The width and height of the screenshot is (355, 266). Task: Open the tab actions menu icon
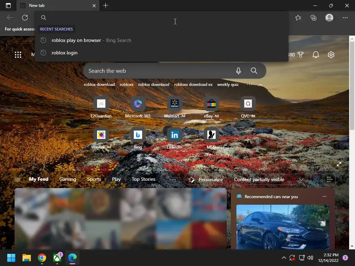8,6
